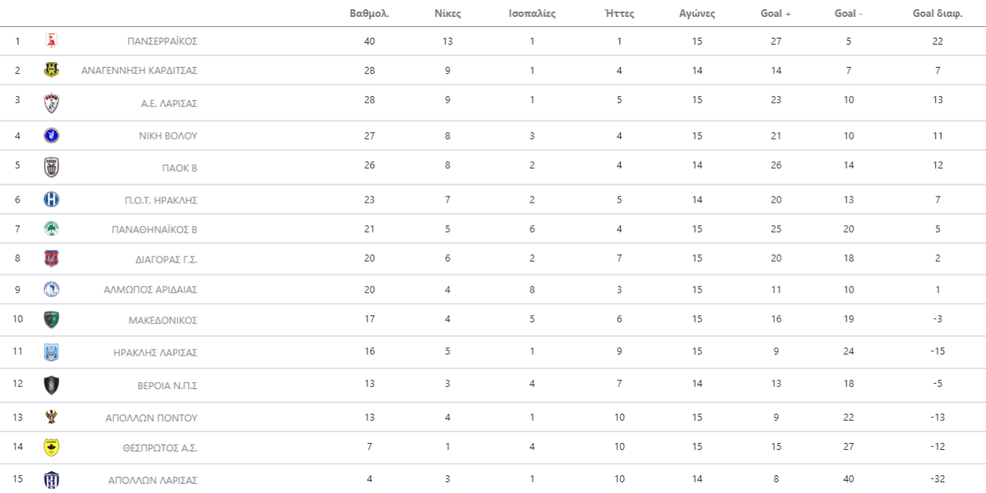Click the ΒΕΡΟΙΑ Ν.Π.Σ team crest
This screenshot has height=493, width=986.
(x=52, y=385)
